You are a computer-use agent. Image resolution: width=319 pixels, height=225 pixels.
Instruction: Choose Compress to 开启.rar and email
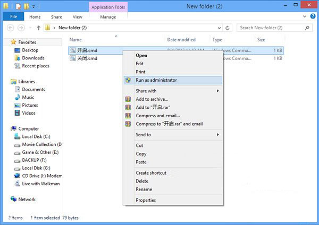[x=173, y=124]
